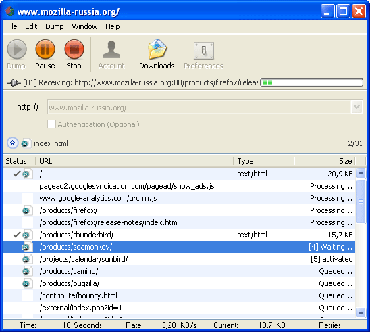Viewport: 370px width, 332px height.
Task: Select the /contribute/bounty.html row
Action: click(180, 295)
